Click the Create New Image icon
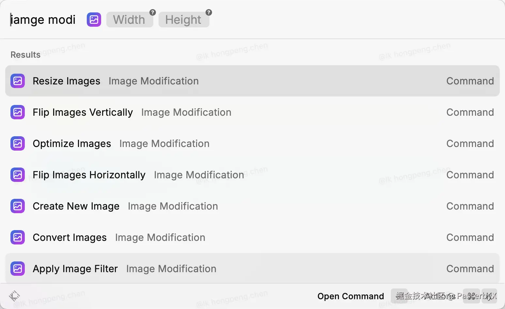This screenshot has height=309, width=505. click(x=18, y=206)
